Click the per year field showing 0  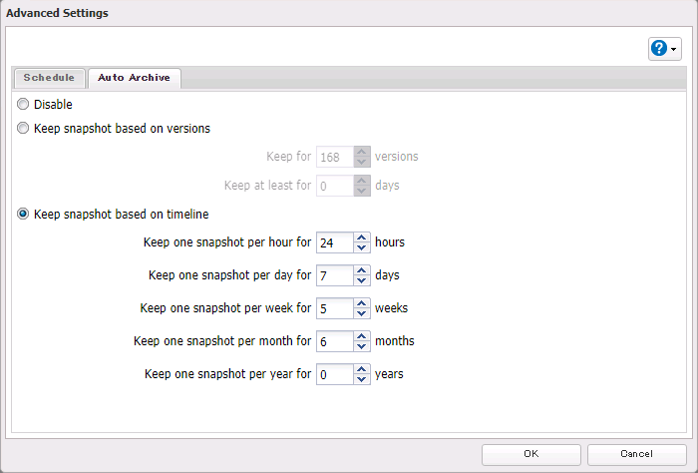tap(334, 374)
